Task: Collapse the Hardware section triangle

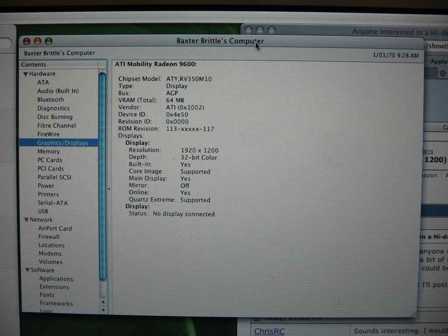Action: coord(26,74)
